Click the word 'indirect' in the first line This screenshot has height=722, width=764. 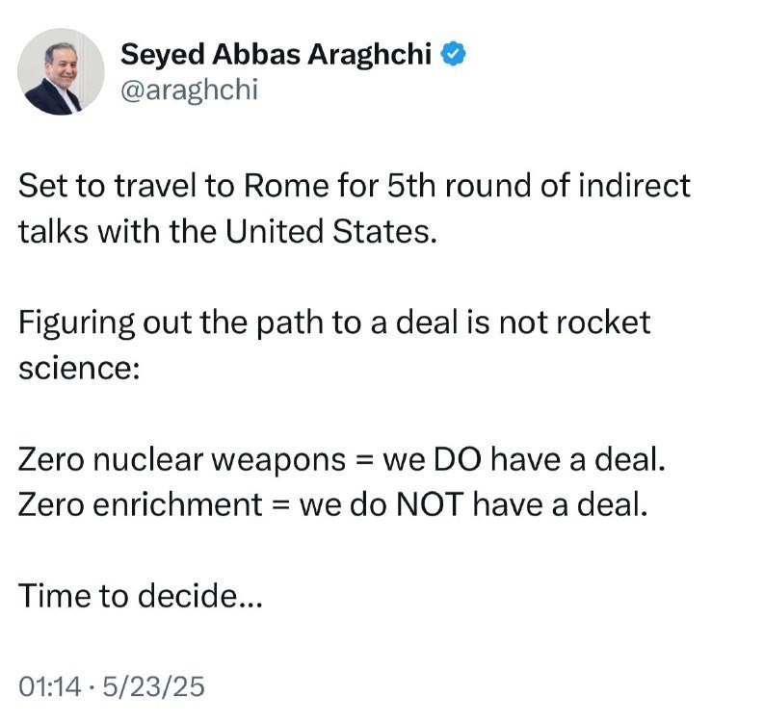[634, 186]
